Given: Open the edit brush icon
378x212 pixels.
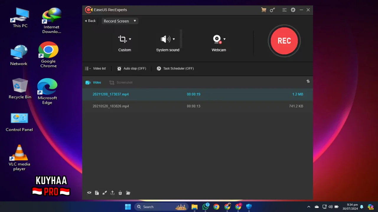Looking at the screenshot, I should tap(105, 193).
